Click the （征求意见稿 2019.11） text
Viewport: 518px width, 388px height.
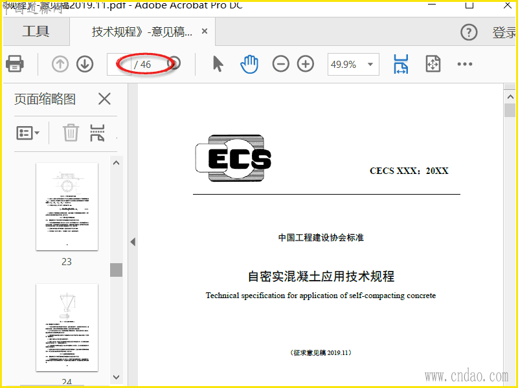pos(321,352)
